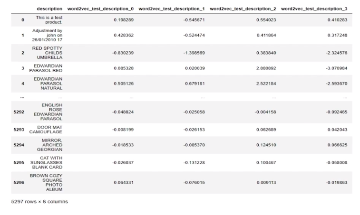This screenshot has height=215, width=360.
Task: Click row index 4
Action: pos(23,84)
